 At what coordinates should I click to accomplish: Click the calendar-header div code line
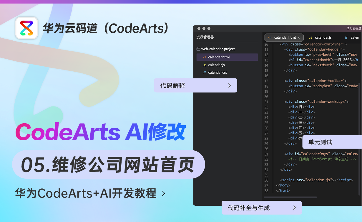(314, 50)
